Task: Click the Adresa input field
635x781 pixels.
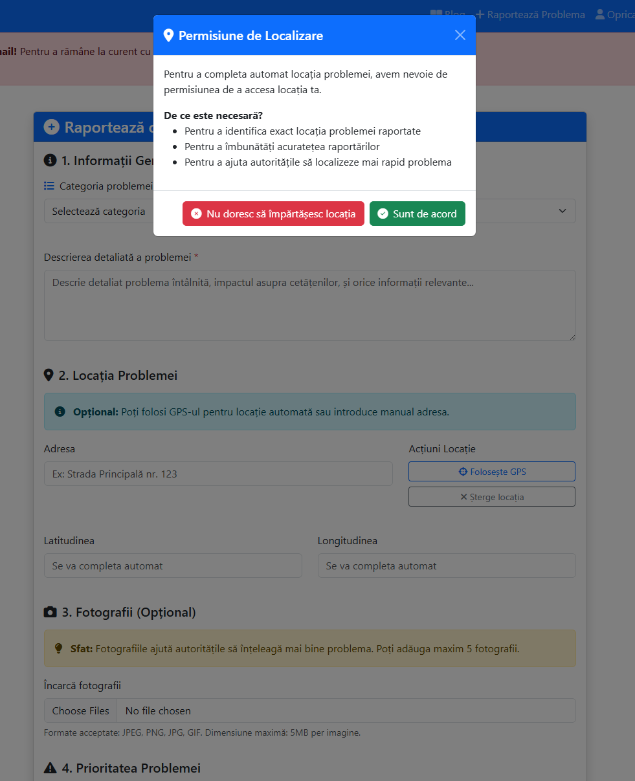Action: click(218, 474)
